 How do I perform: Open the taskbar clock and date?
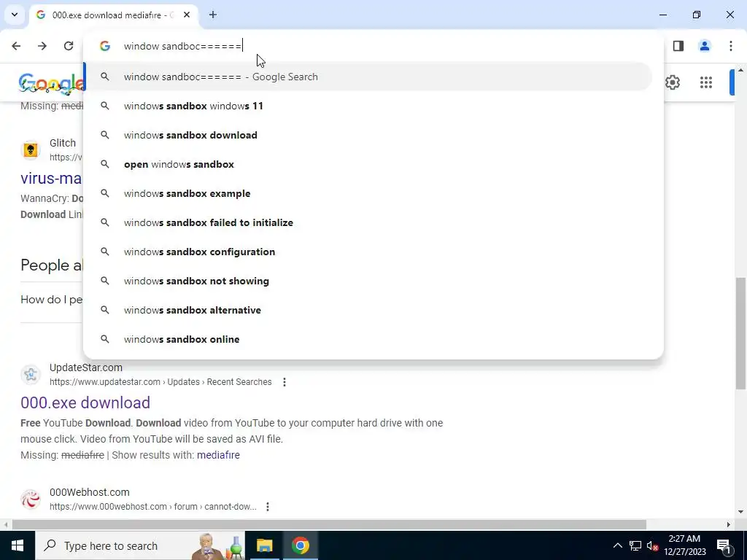pos(684,545)
